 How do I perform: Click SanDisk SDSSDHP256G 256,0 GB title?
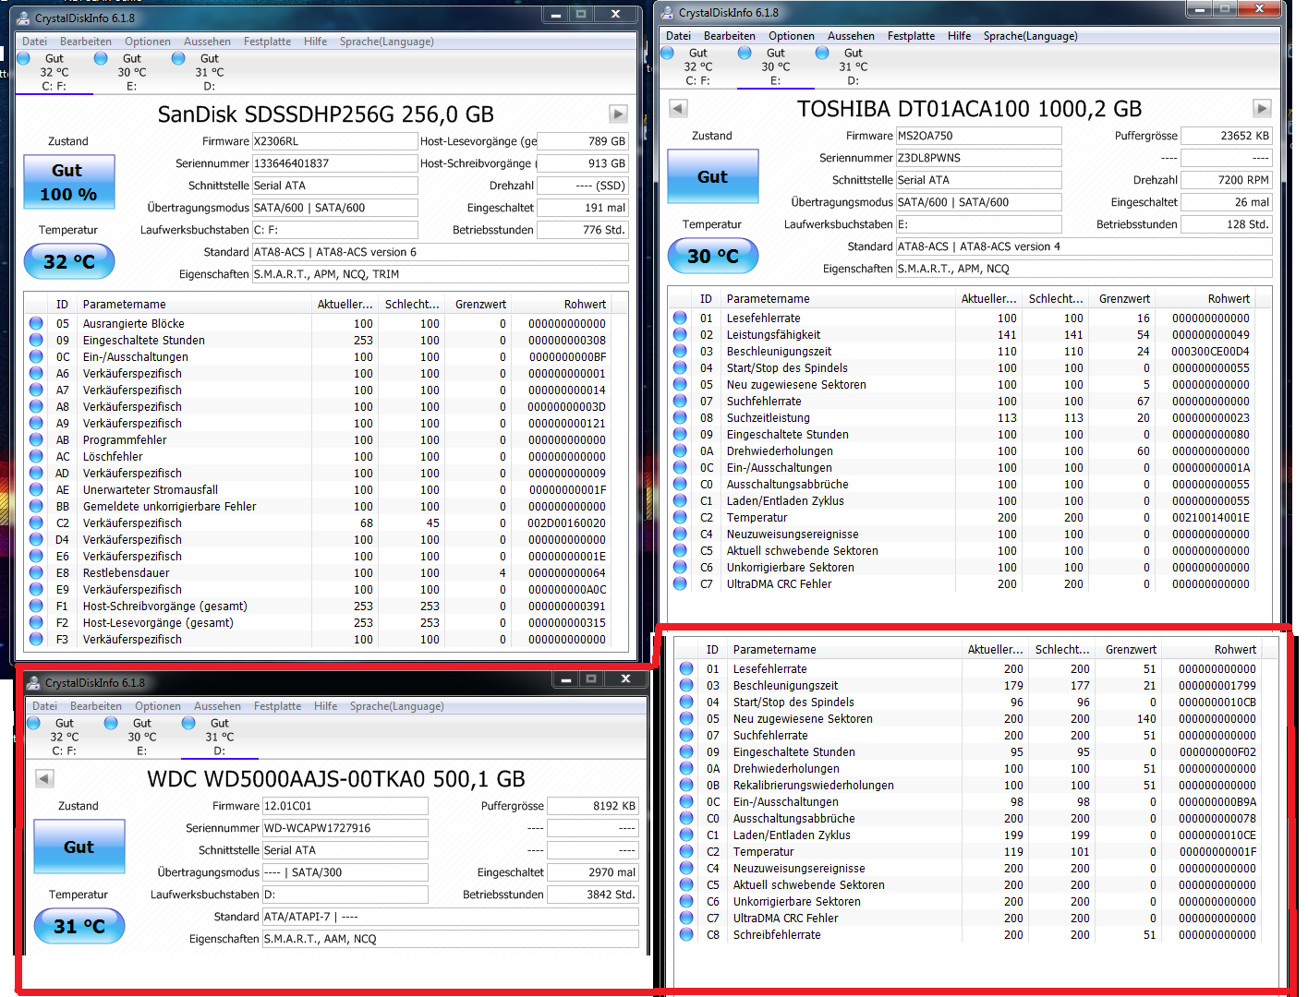click(325, 114)
